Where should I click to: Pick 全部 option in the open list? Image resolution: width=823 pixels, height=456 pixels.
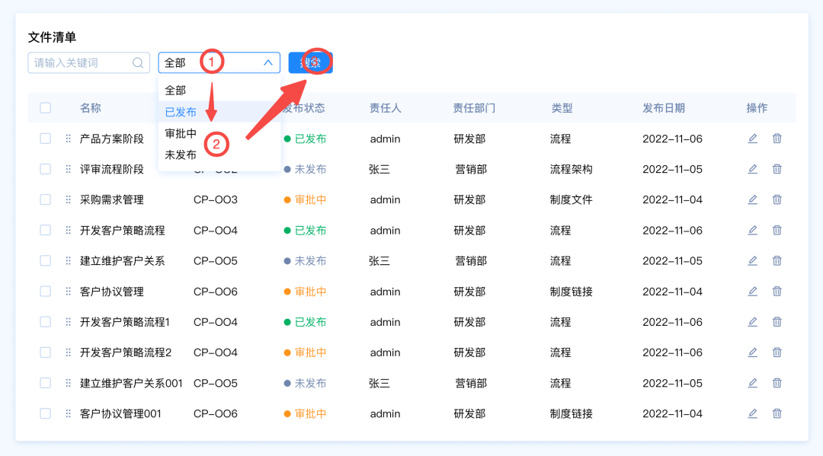click(x=175, y=90)
